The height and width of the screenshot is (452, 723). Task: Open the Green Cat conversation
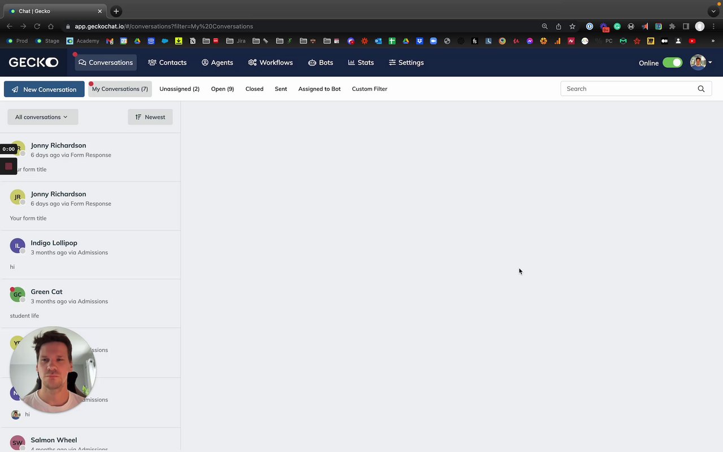[90, 303]
